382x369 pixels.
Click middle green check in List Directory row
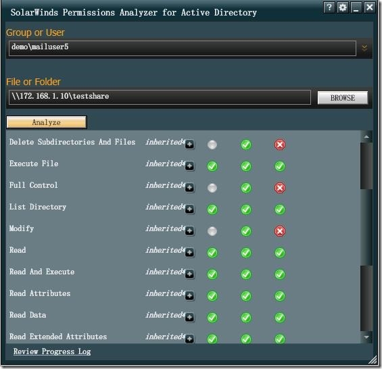[x=246, y=210]
